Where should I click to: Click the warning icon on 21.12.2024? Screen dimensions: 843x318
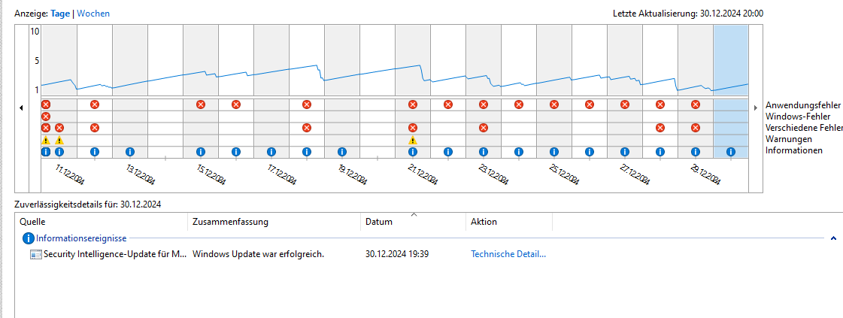(x=412, y=140)
